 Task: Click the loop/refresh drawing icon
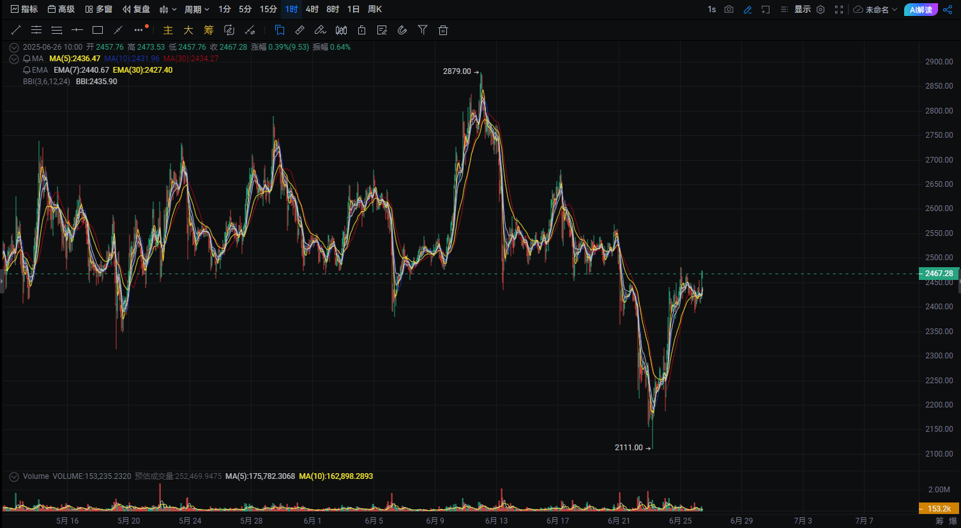click(229, 30)
